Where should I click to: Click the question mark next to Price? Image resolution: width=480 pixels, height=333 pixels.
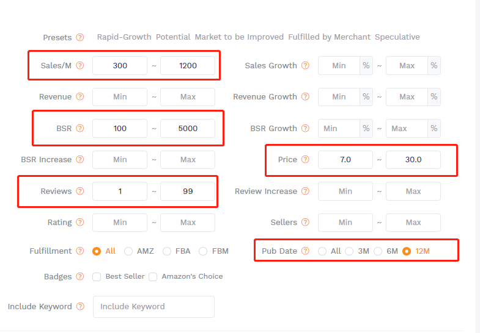tap(305, 160)
